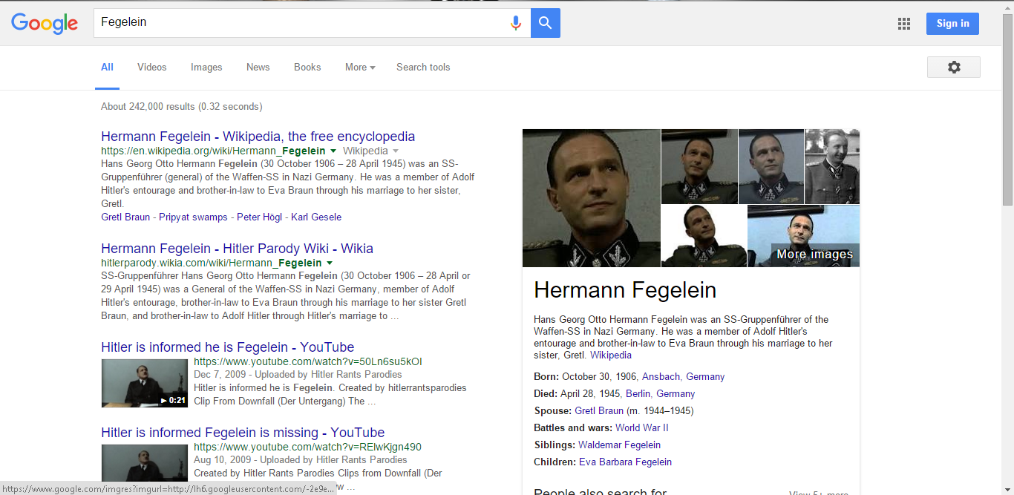This screenshot has height=495, width=1014.
Task: Click the Sign in button
Action: click(952, 24)
